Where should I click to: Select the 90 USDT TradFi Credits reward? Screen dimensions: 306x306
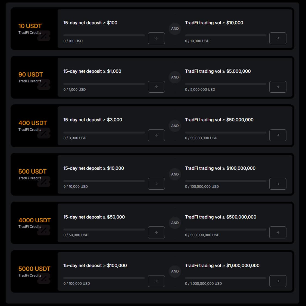click(31, 75)
